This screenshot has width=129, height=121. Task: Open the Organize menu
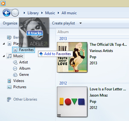point(10,23)
